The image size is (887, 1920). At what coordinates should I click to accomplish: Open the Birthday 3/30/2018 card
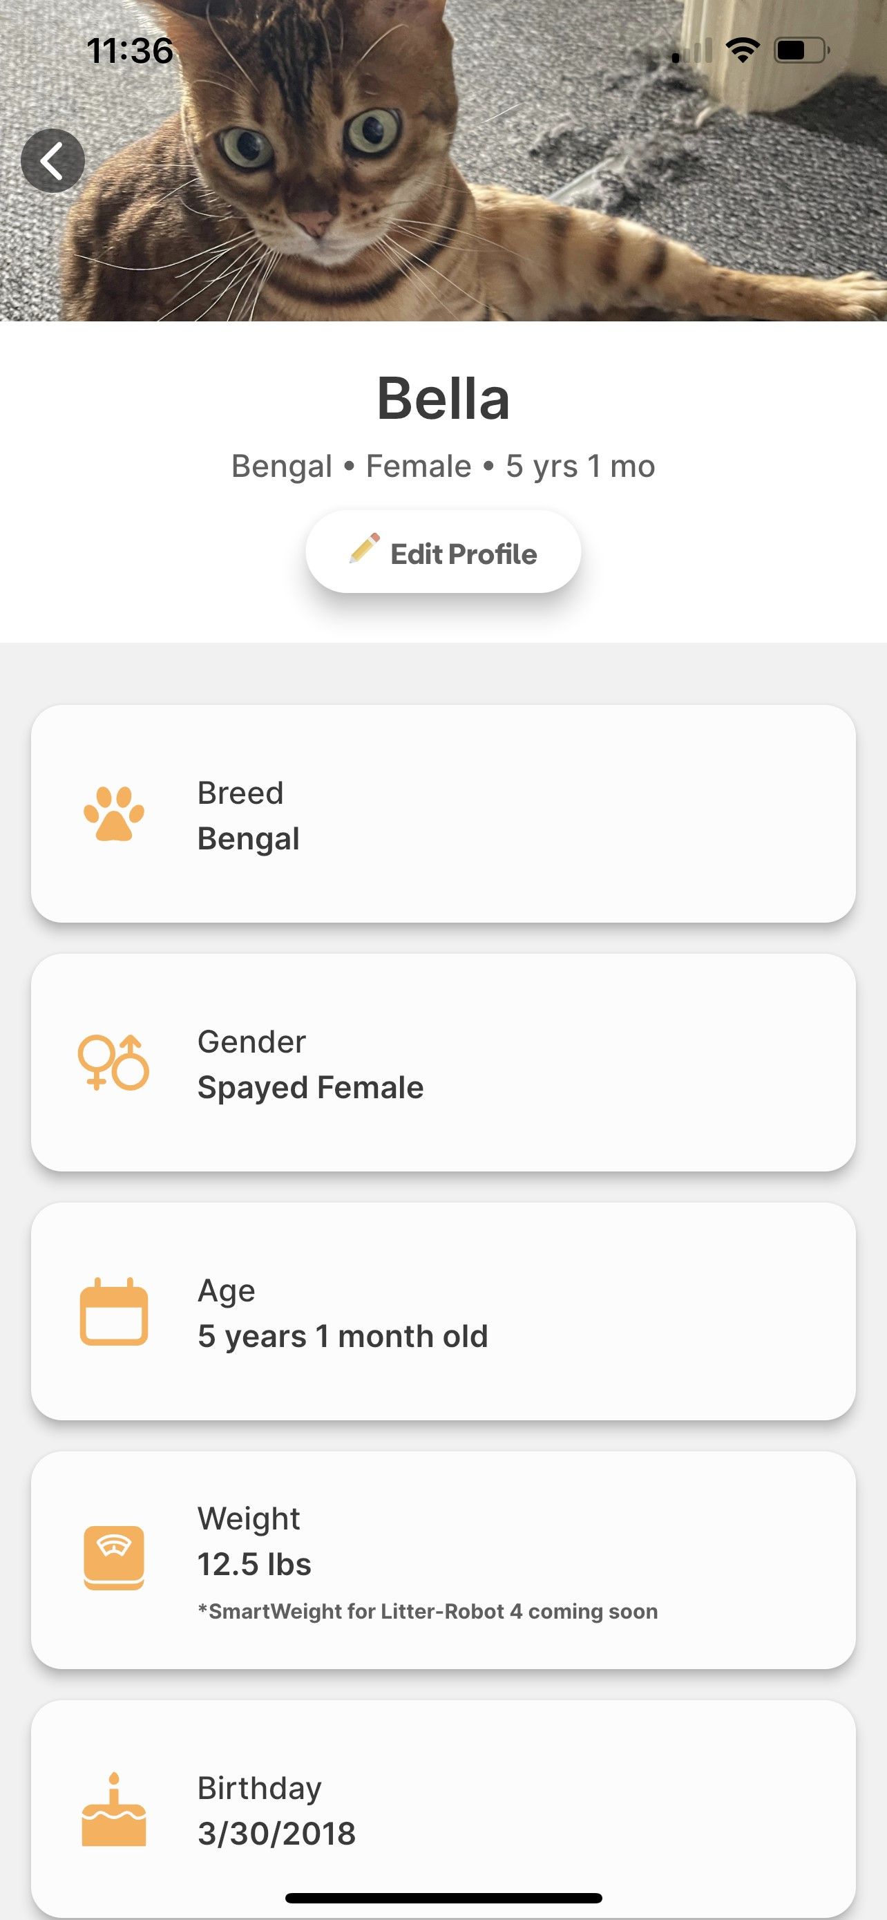[x=443, y=1809]
